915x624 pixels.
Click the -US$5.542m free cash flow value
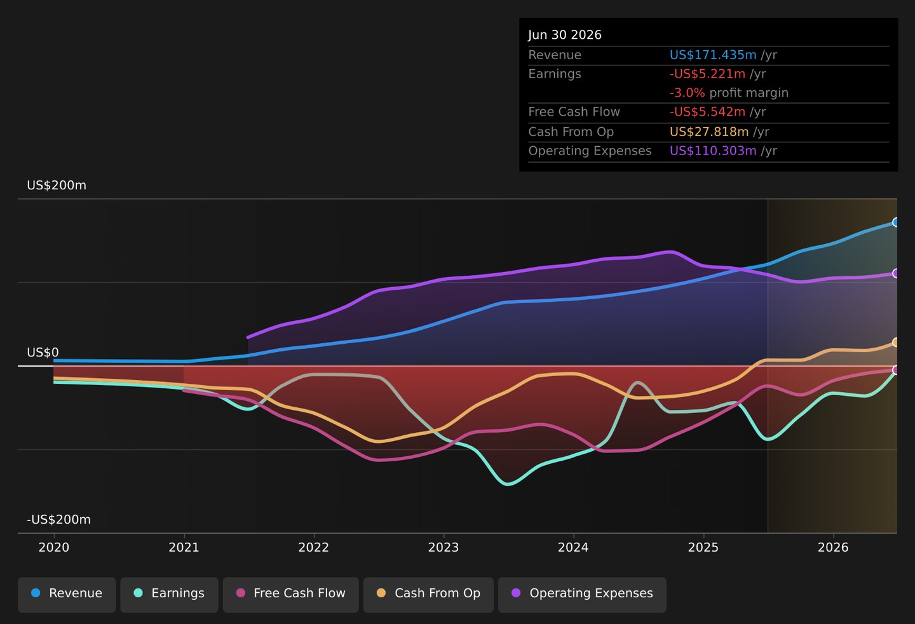click(707, 112)
